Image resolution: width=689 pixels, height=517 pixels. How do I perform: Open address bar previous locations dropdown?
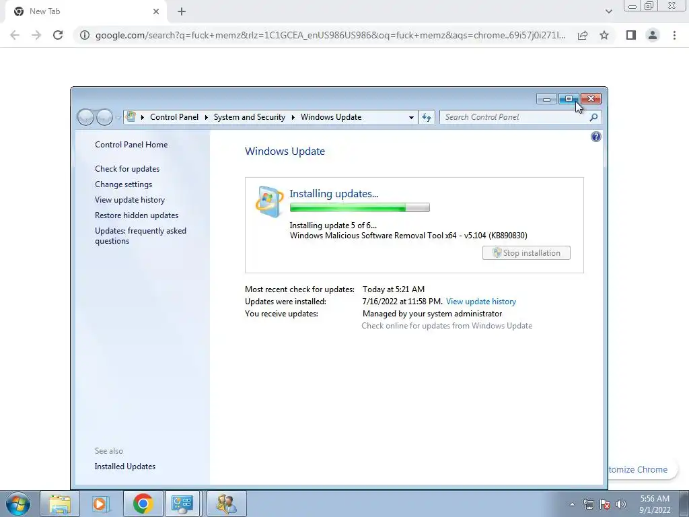coord(411,117)
